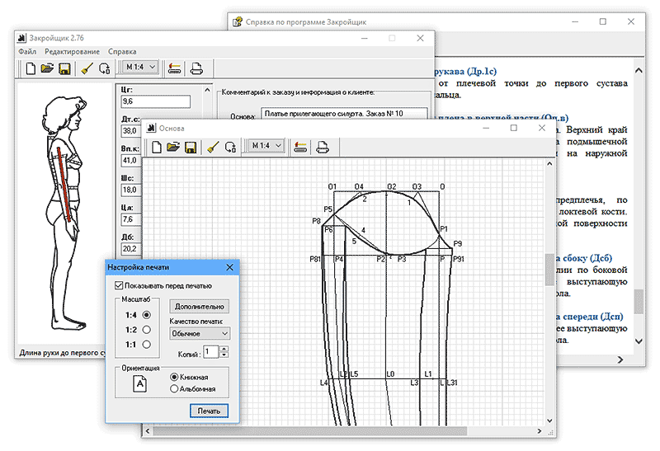Decrease copies count with down arrow
Viewport: 660px width, 451px height.
click(224, 355)
